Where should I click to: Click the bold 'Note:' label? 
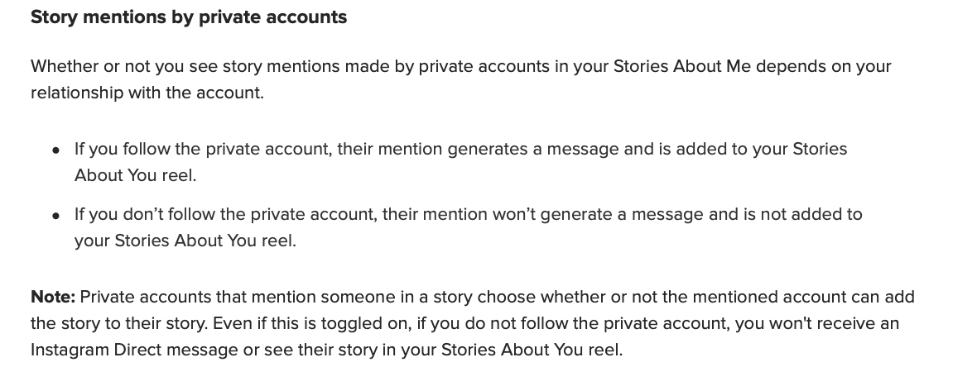[x=53, y=297]
